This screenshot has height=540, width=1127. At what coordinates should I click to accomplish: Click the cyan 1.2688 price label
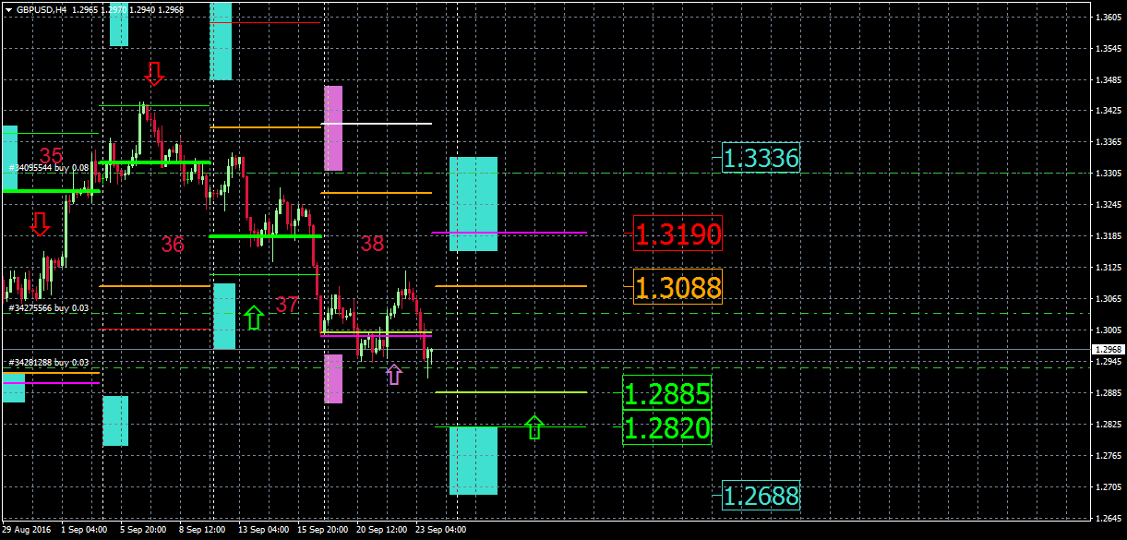(761, 497)
